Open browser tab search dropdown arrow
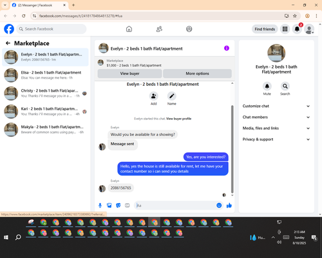 click(x=5, y=5)
